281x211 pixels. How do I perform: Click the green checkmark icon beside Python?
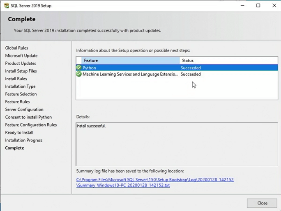(x=79, y=68)
